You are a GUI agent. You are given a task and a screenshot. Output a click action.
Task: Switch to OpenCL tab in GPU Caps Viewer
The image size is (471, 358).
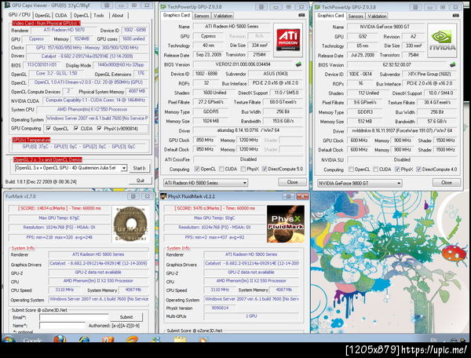coord(81,16)
